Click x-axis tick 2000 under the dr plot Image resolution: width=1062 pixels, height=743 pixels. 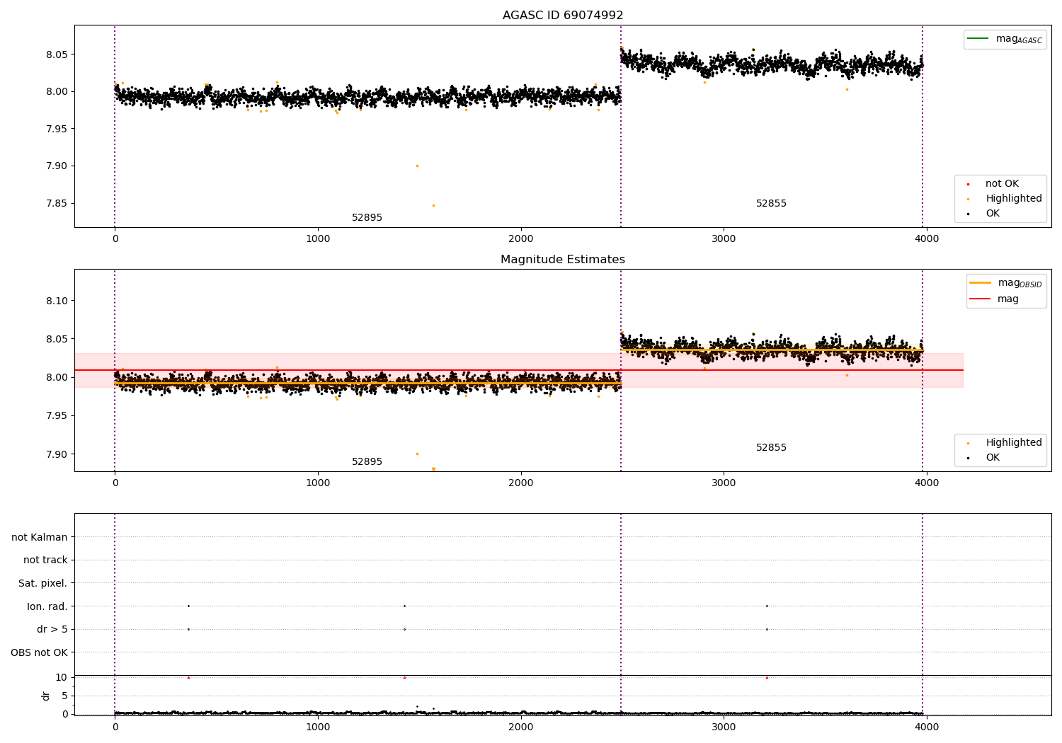tap(521, 727)
